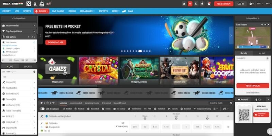Click the Mega Pari logo
The width and height of the screenshot is (272, 136).
(13, 4)
